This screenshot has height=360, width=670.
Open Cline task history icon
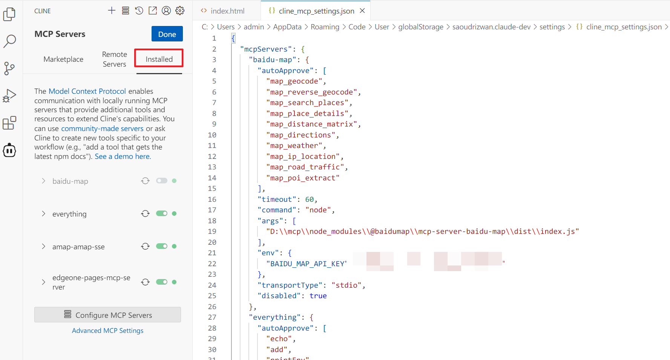coord(139,11)
